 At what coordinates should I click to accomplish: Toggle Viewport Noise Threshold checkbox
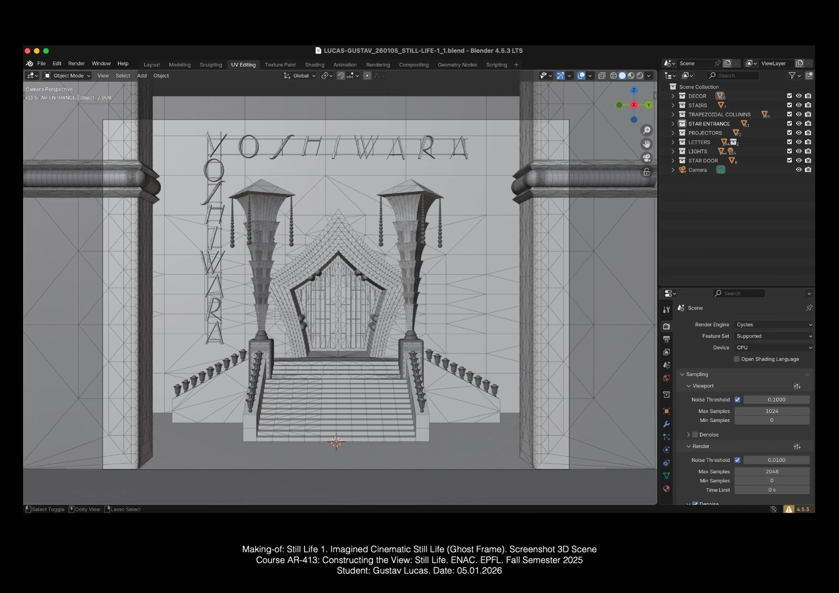click(x=737, y=400)
